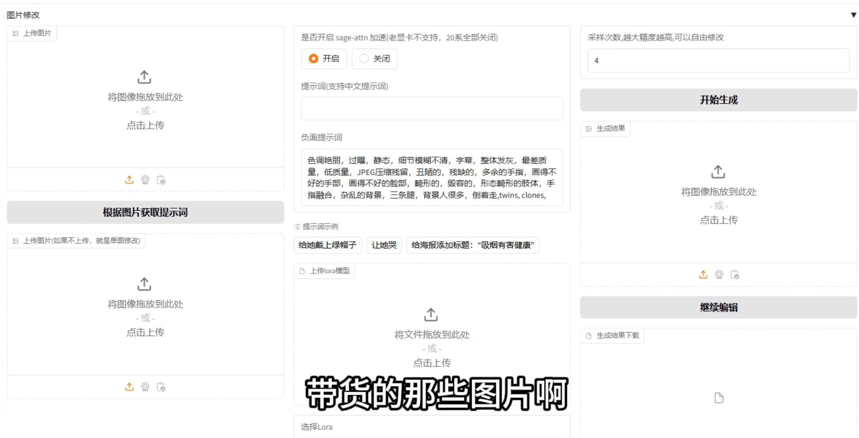Choose example prompt 让她哭
Screen dimensions: 859x438
pos(384,245)
